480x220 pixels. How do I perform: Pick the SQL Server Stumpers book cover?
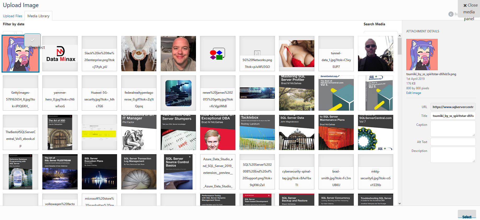pos(178,133)
